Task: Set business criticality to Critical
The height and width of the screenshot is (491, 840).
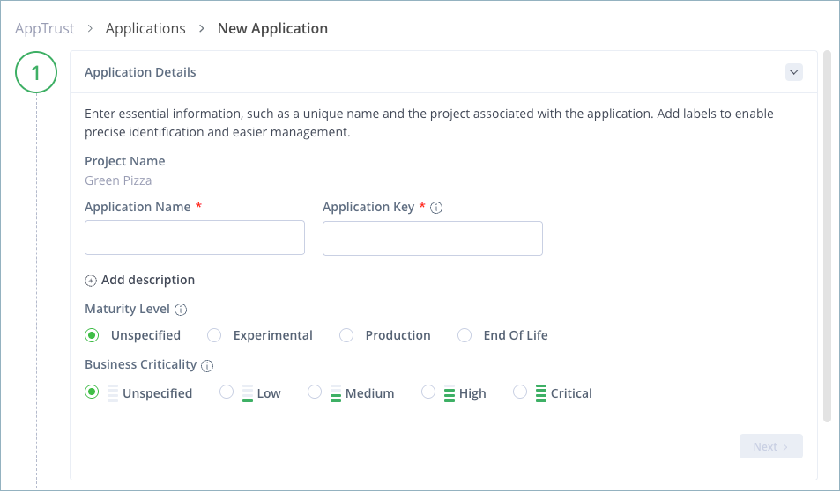Action: coord(520,392)
